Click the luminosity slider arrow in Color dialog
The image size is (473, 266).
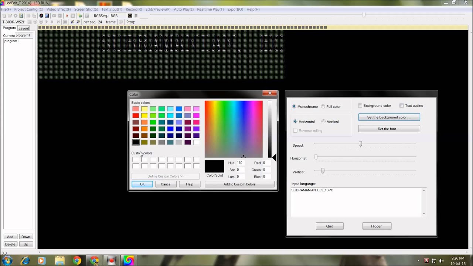point(274,158)
